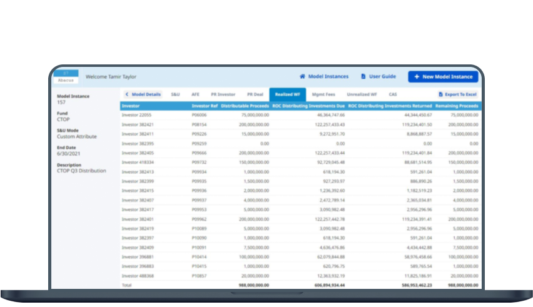Click ROC returned total 586,953,462.23
Image resolution: width=533 pixels, height=307 pixels.
click(x=417, y=285)
